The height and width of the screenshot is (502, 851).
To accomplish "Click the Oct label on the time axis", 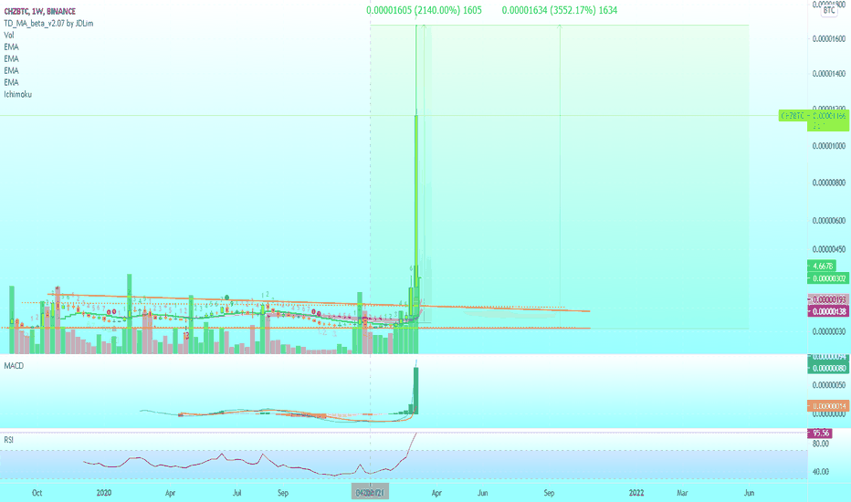I will point(37,493).
